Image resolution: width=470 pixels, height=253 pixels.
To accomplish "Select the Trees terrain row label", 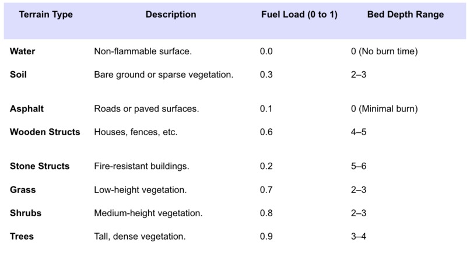I will click(x=22, y=236).
